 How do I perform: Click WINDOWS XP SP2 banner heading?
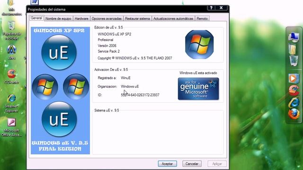[59, 30]
